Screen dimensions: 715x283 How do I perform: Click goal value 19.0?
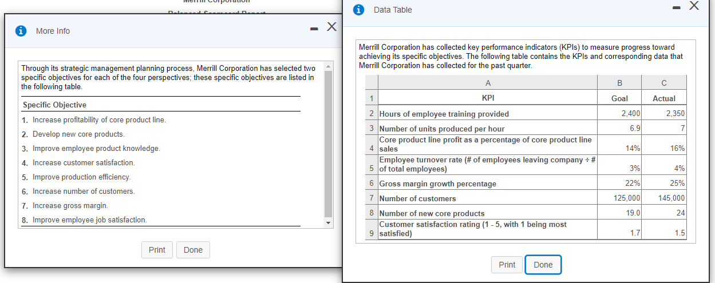pyautogui.click(x=633, y=213)
